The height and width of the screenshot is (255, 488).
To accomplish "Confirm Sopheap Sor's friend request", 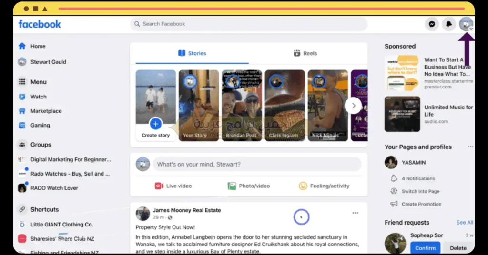I will click(x=425, y=248).
